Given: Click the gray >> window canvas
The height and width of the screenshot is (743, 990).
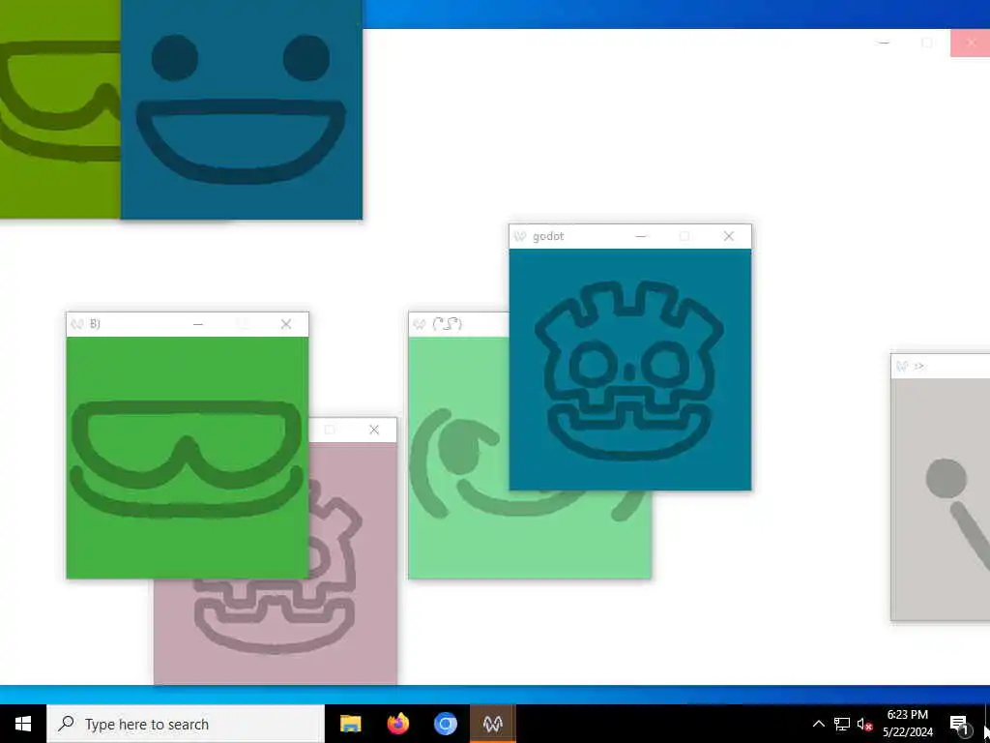Looking at the screenshot, I should coord(940,499).
